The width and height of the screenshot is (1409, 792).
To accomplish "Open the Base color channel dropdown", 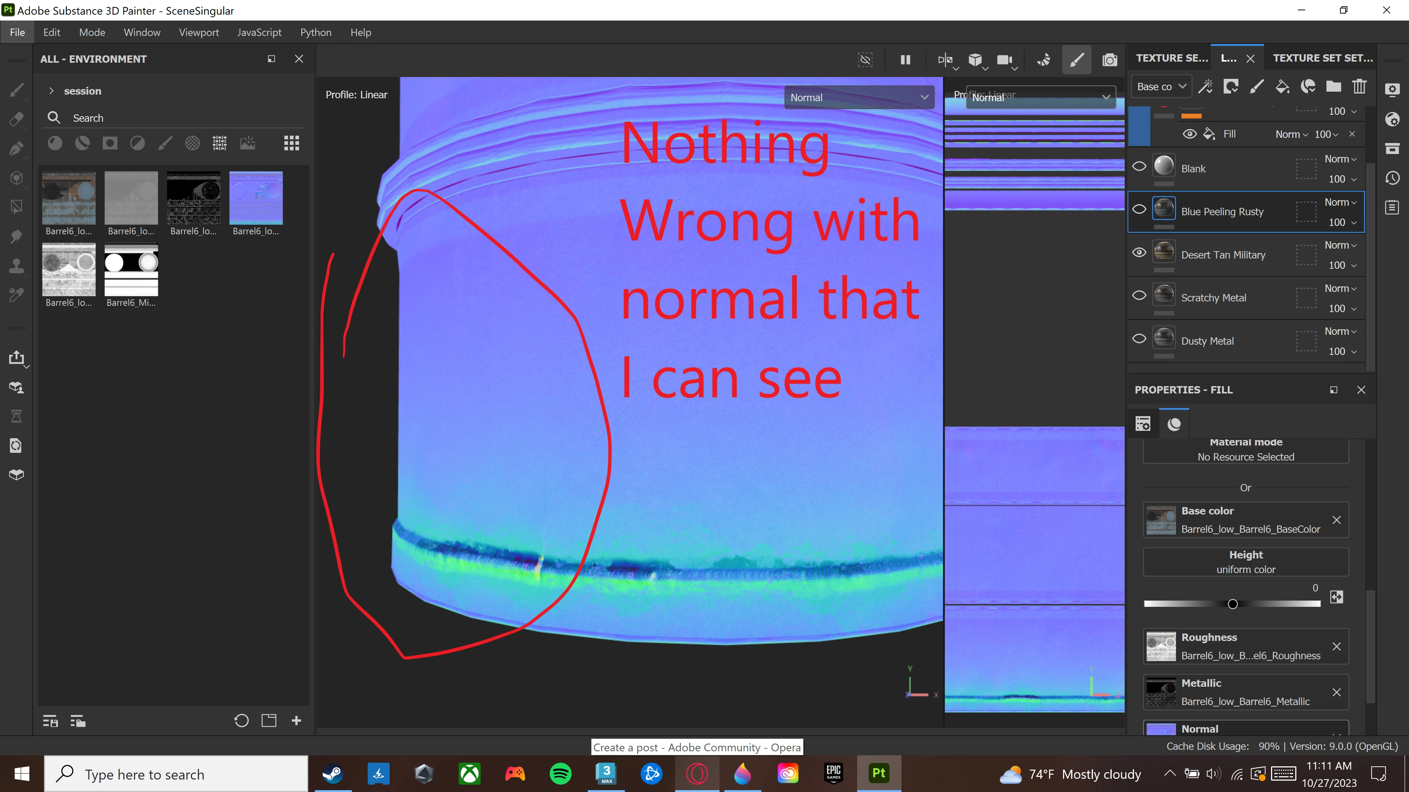I will coord(1161,87).
